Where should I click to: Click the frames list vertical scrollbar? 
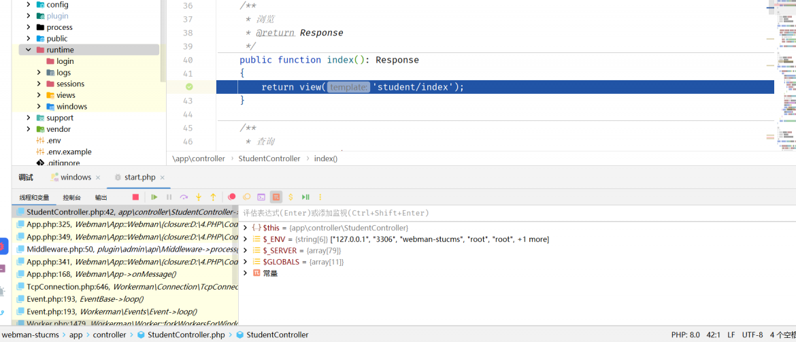(235, 243)
